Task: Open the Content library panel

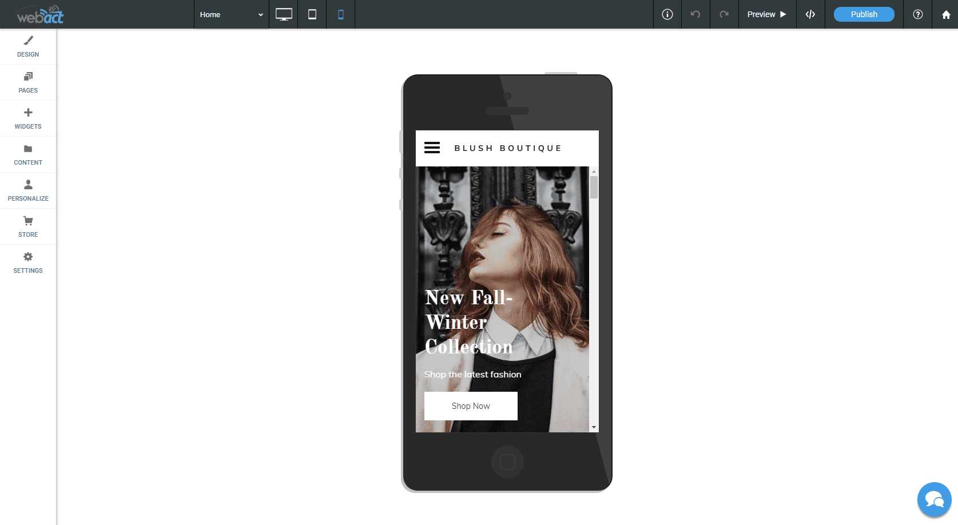Action: pos(27,154)
